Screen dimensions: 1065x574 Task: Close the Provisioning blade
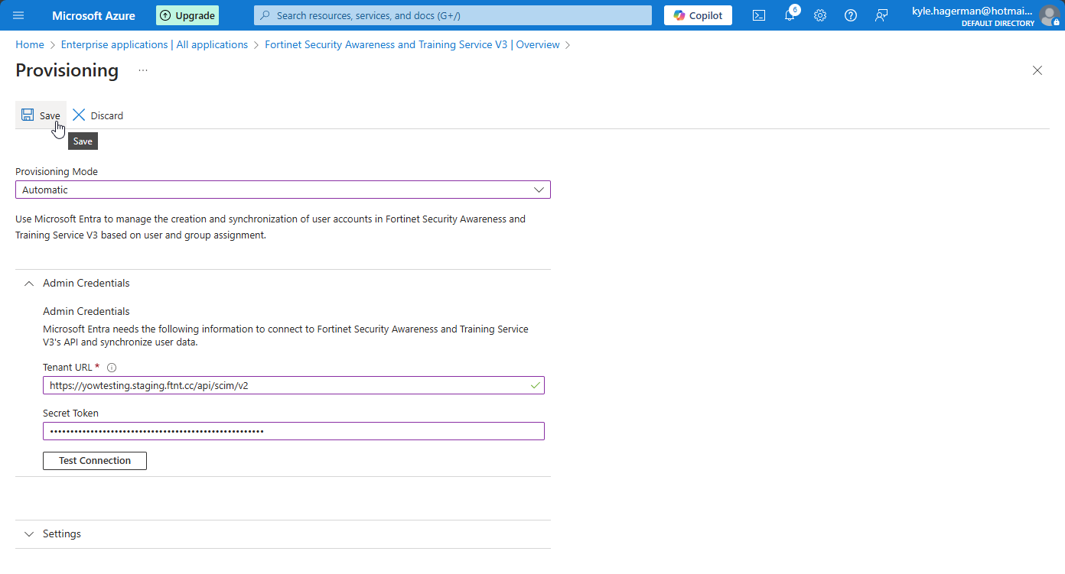[1037, 70]
